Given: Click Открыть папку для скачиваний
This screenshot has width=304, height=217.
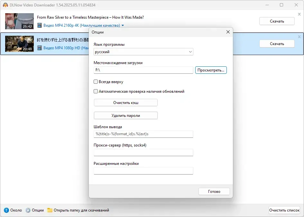Looking at the screenshot, I should pos(81,210).
